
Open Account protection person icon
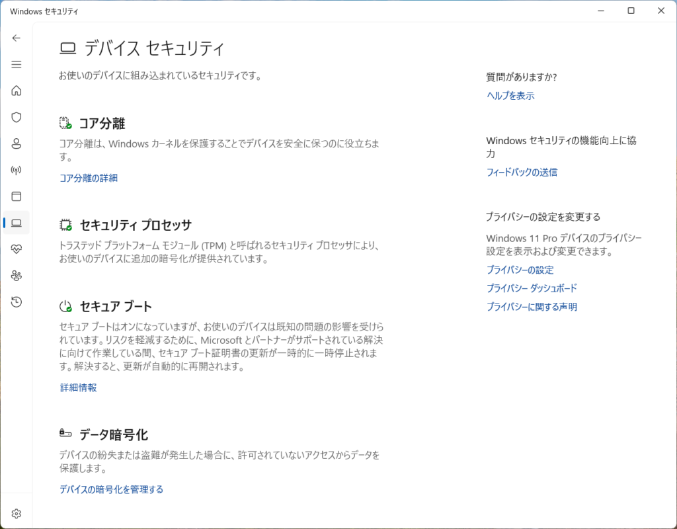point(17,143)
